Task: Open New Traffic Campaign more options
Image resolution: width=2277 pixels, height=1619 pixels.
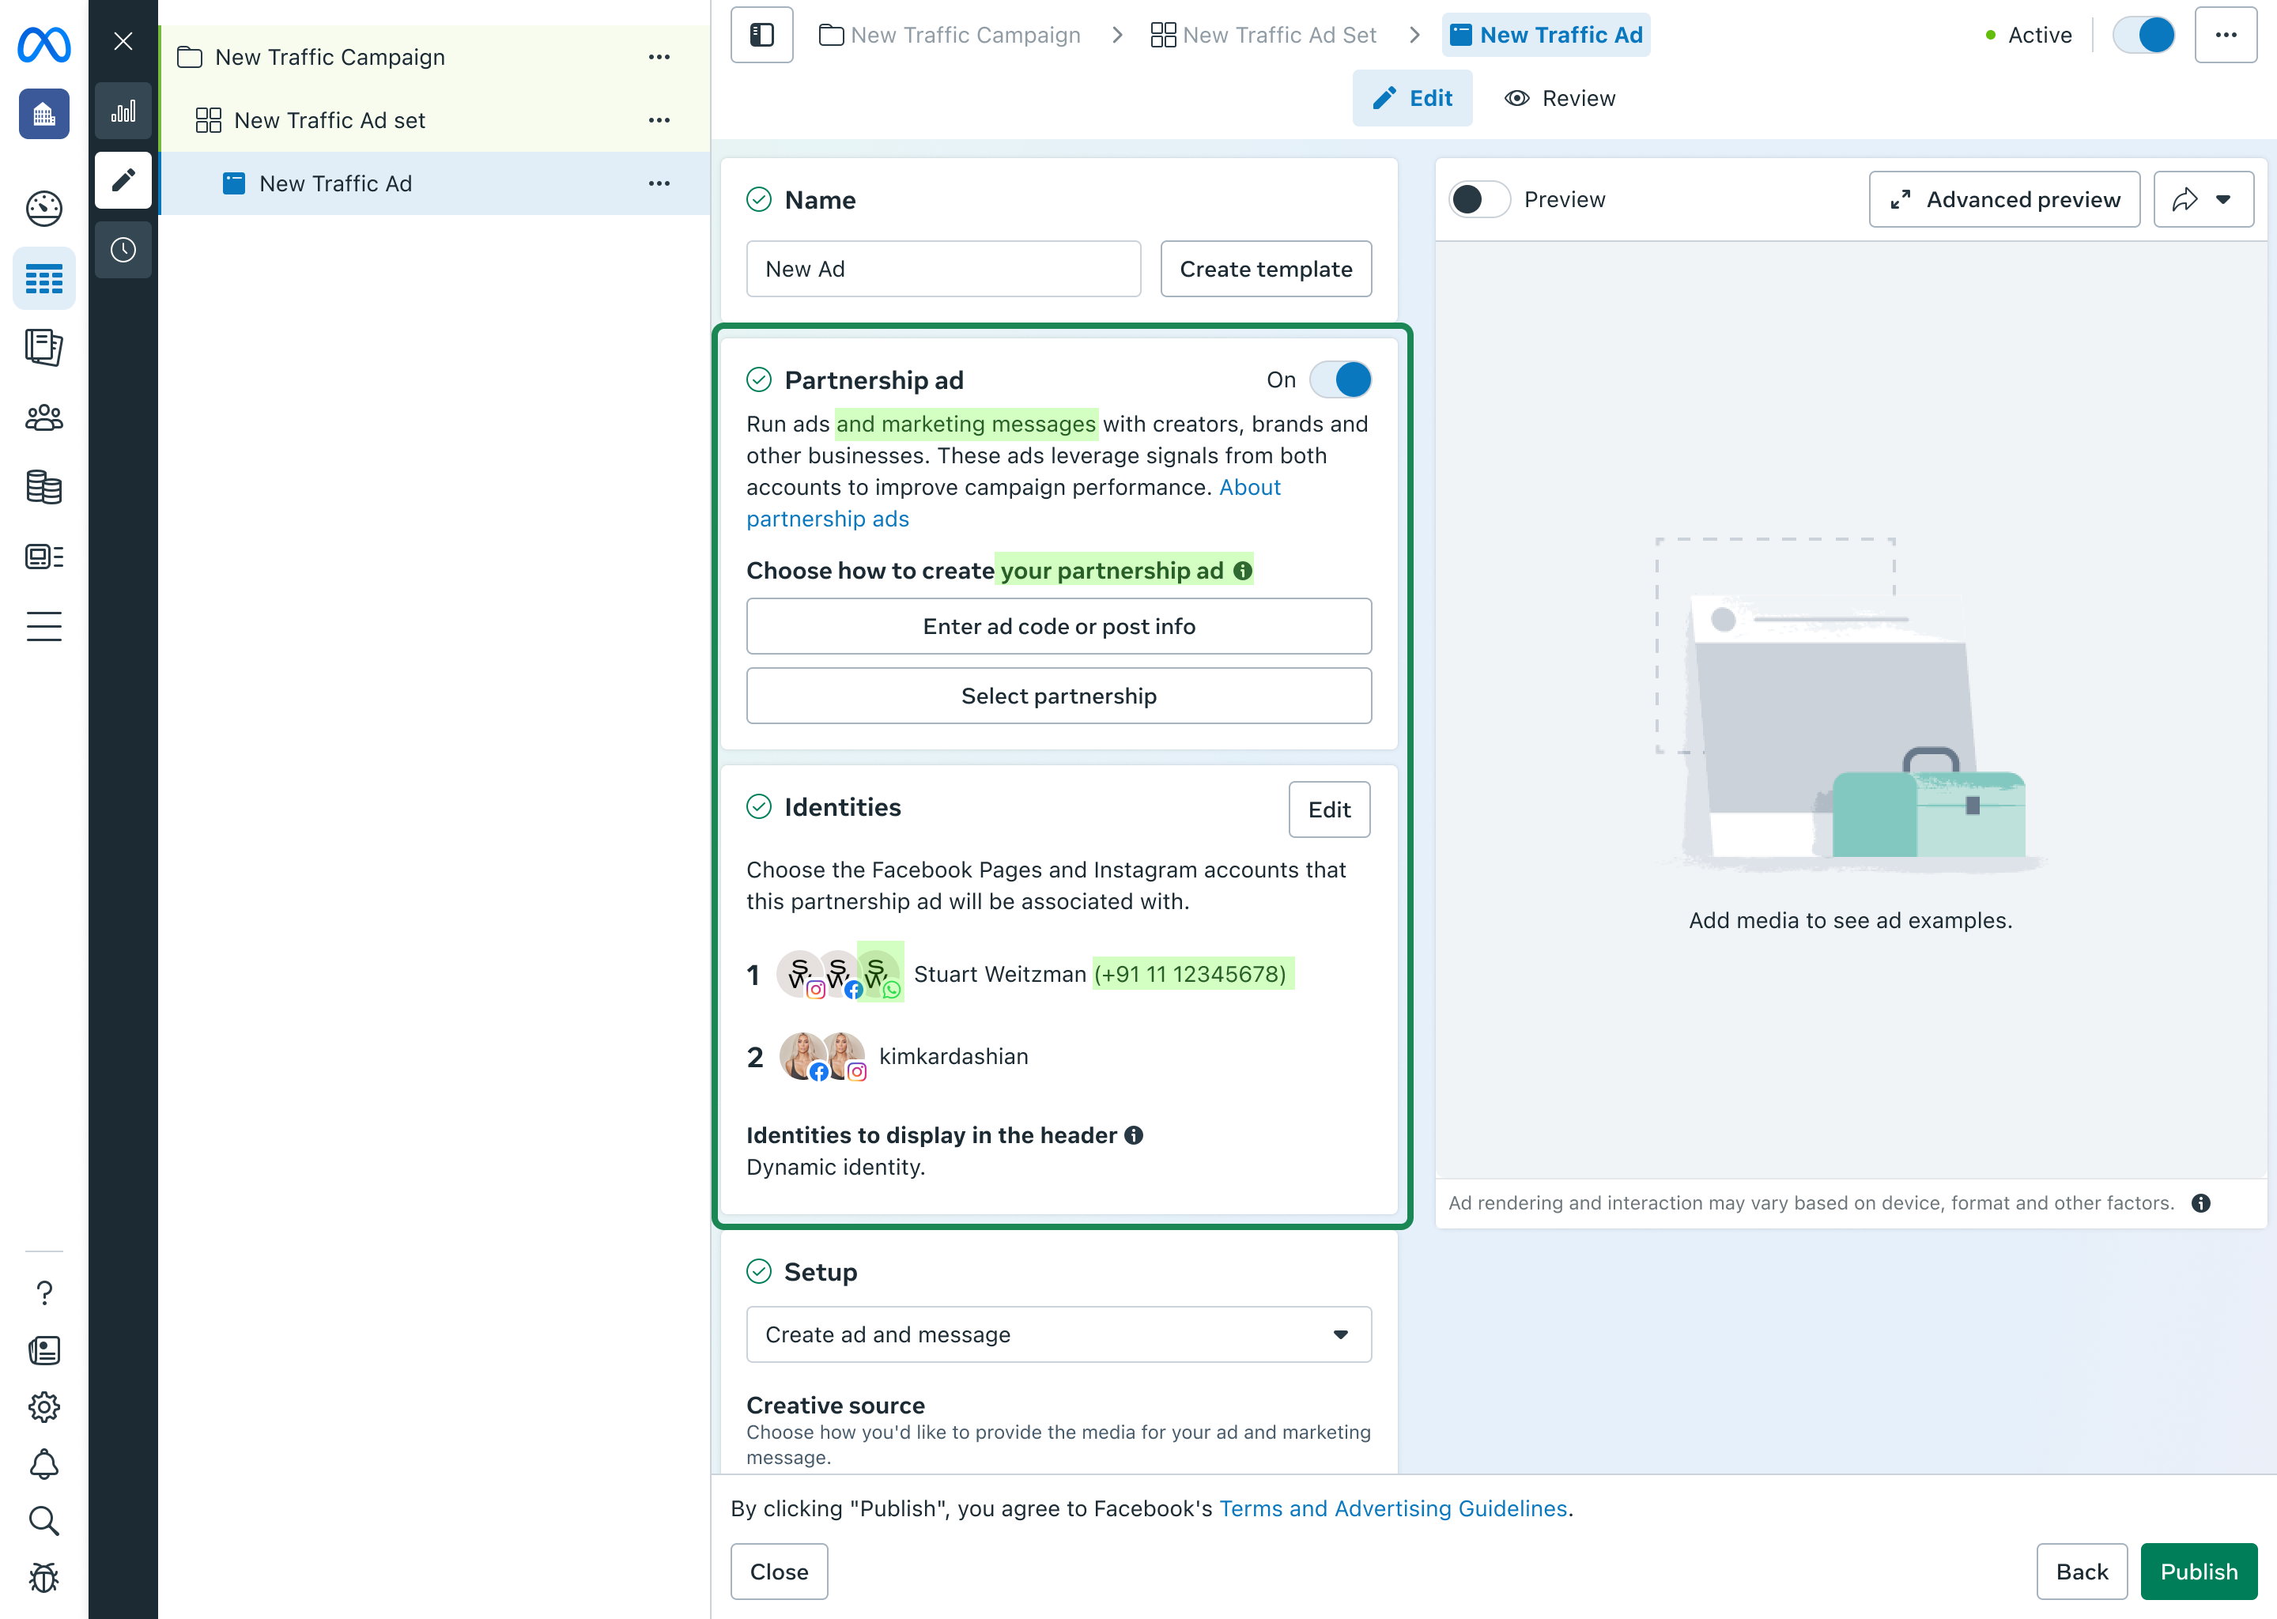Action: click(659, 57)
